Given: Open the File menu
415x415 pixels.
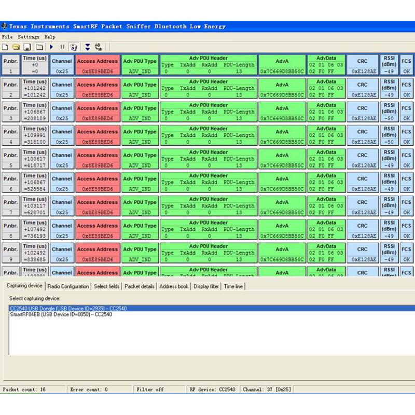Looking at the screenshot, I should (x=7, y=37).
